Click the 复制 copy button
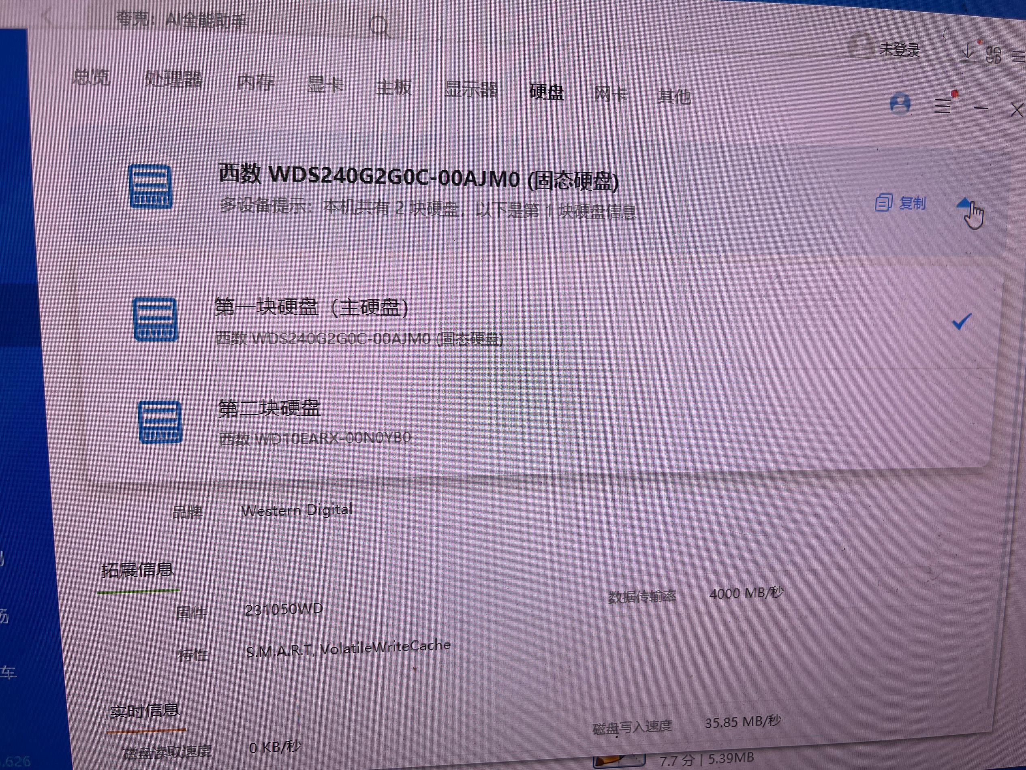This screenshot has width=1026, height=770. pyautogui.click(x=901, y=203)
